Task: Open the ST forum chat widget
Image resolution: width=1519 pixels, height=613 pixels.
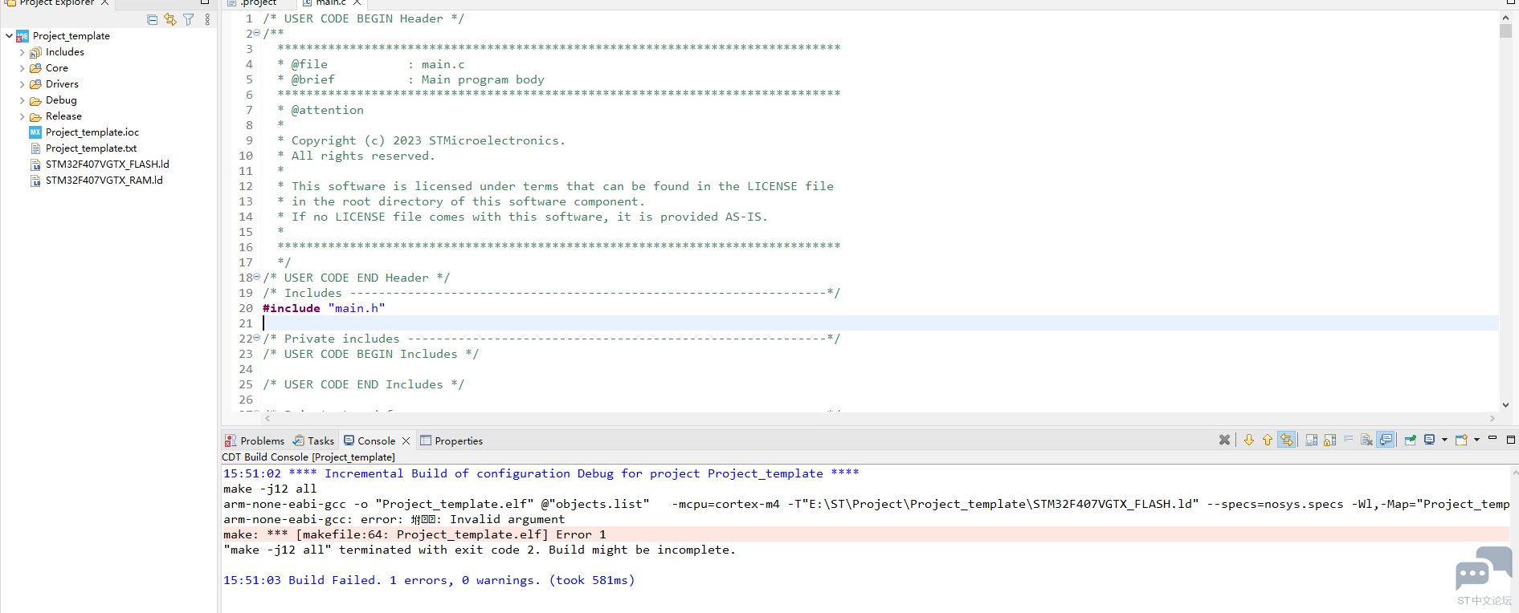Action: pos(1482,570)
